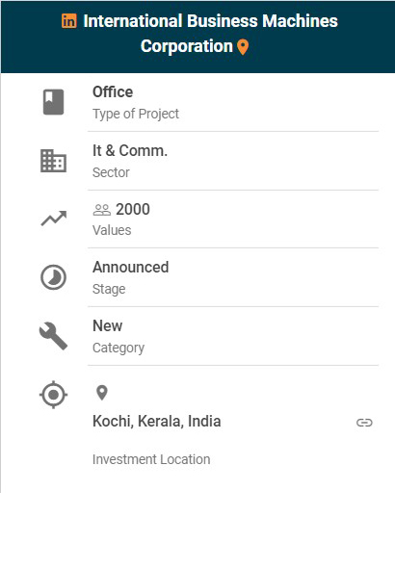
Task: Click the target icon for Investment Location
Action: tap(53, 395)
